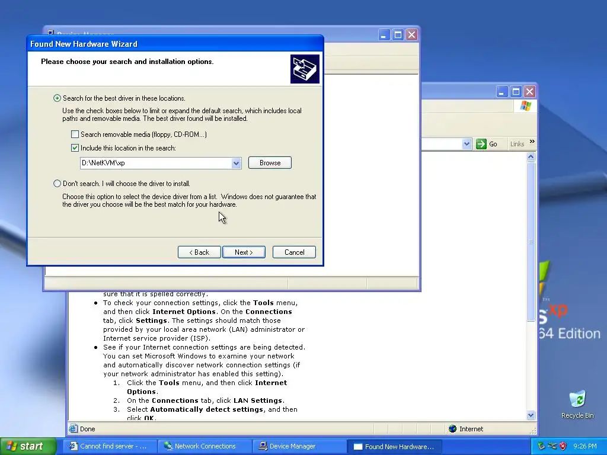Switch to Device Manager taskbar item
This screenshot has height=455, width=607.
(299, 447)
